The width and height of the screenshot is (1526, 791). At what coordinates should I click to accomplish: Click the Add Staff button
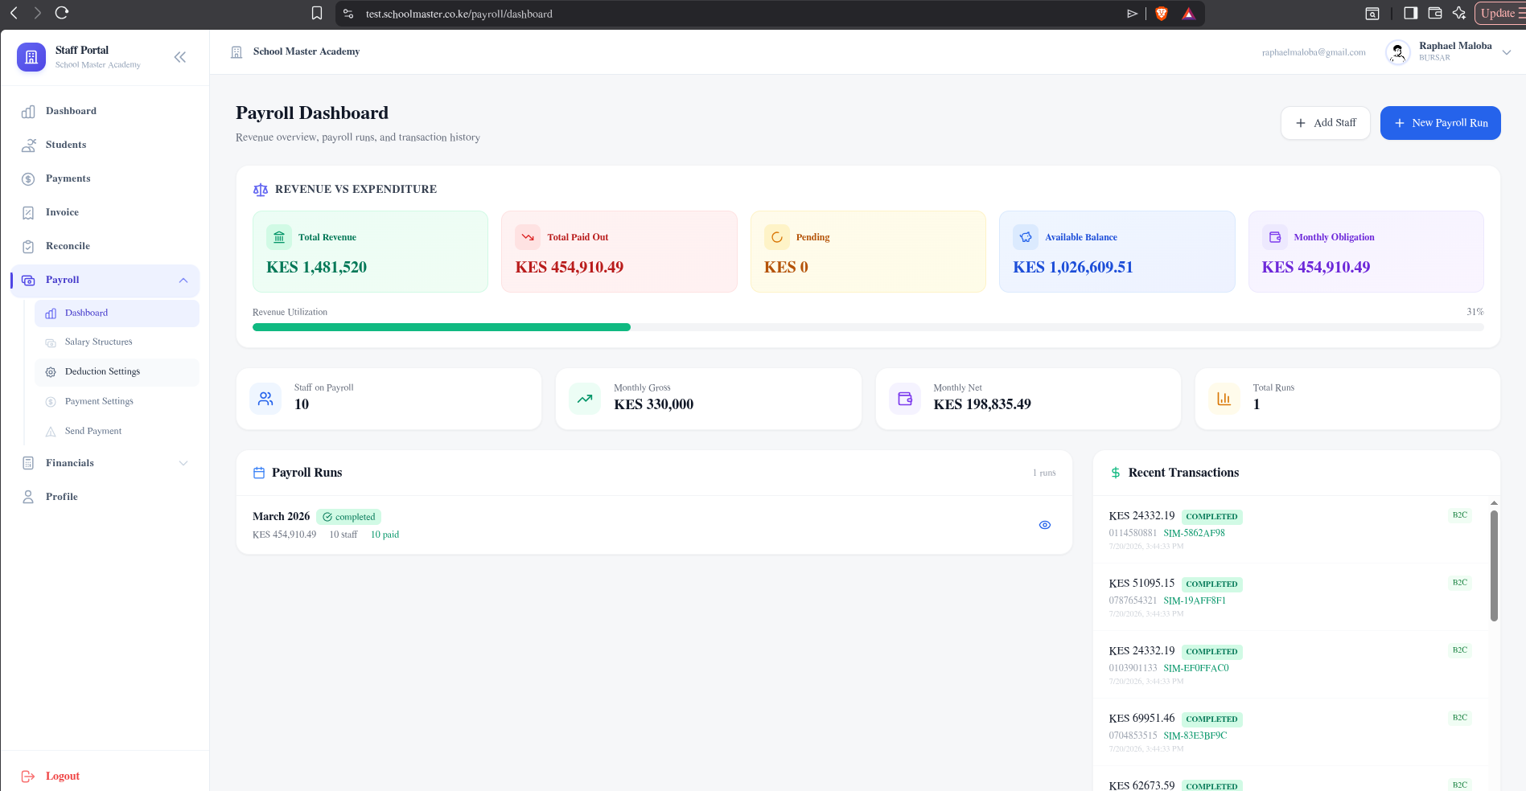(1325, 123)
